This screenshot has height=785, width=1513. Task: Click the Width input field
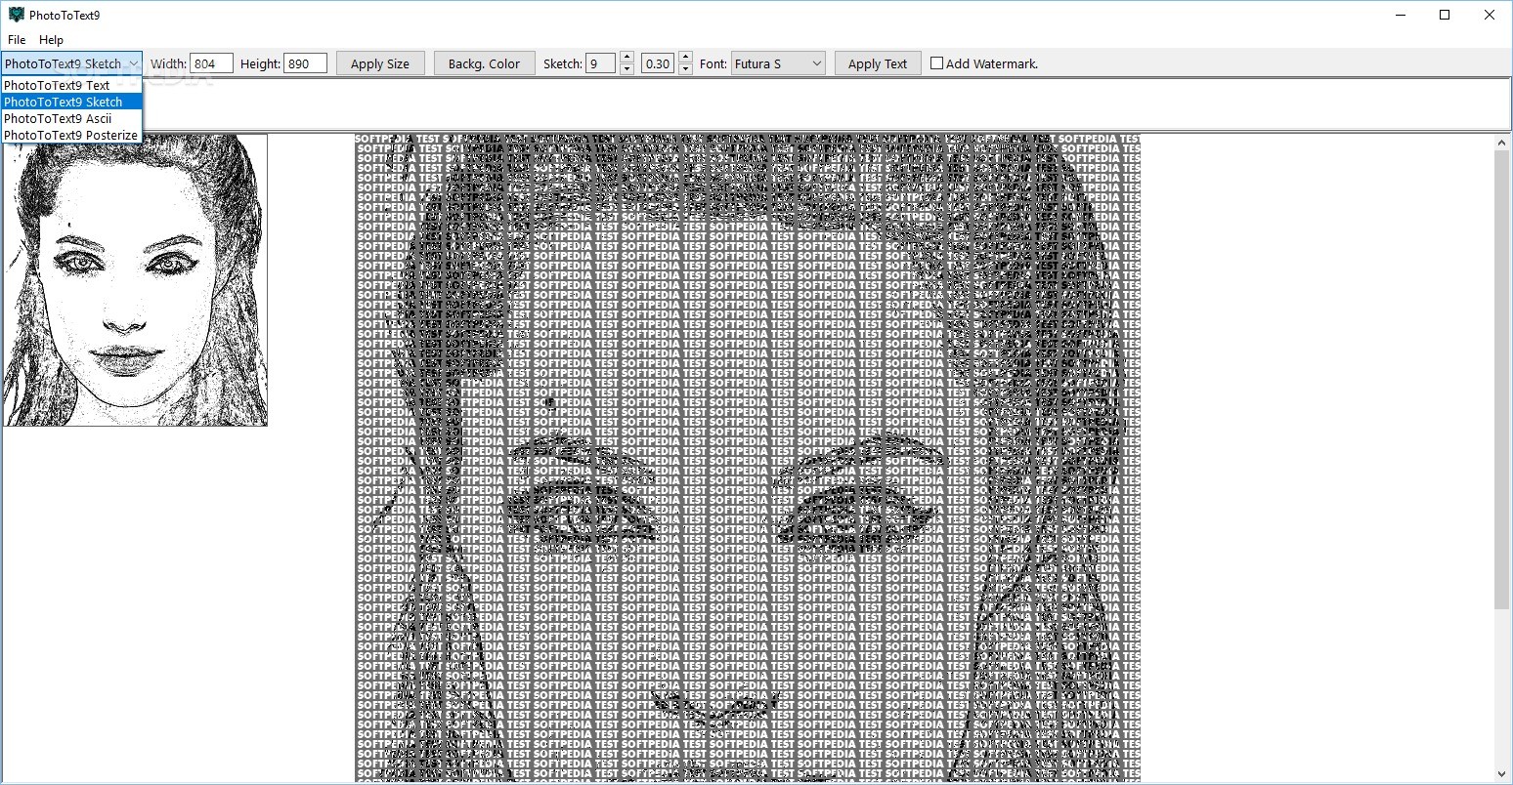pos(211,63)
